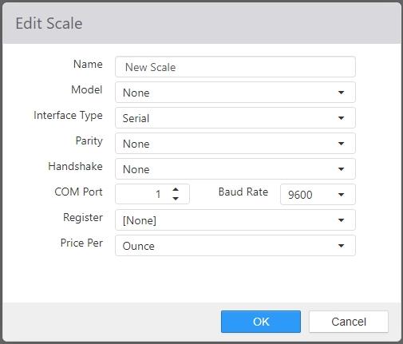The image size is (403, 344).
Task: Click the COM Port label
Action: [78, 192]
